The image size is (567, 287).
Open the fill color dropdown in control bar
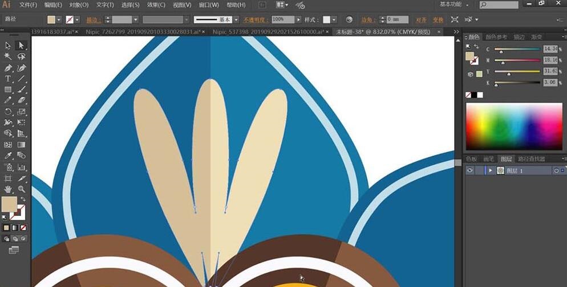click(59, 20)
